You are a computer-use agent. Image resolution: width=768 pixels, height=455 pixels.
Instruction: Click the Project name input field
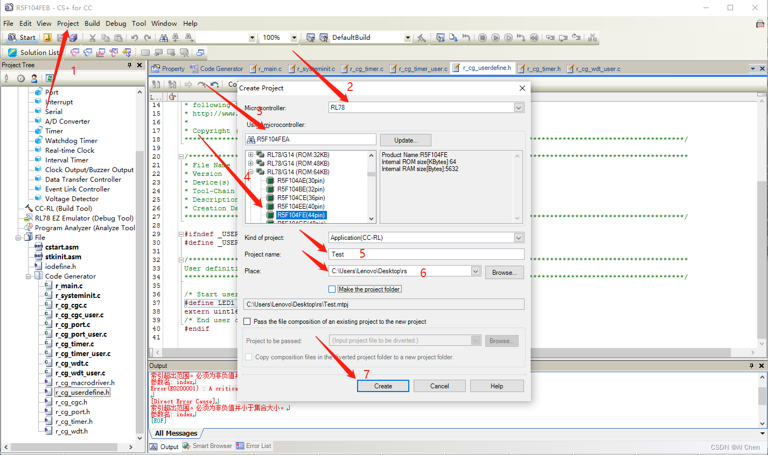(426, 254)
